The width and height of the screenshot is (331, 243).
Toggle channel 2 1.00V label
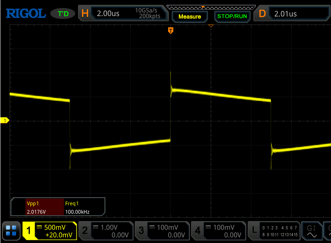point(106,231)
